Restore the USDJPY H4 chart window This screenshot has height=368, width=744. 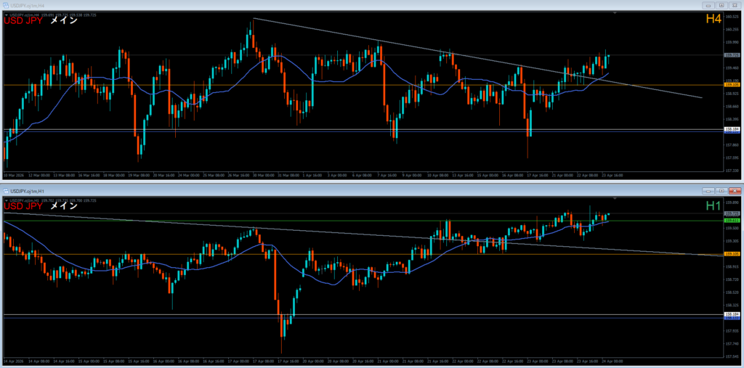721,5
